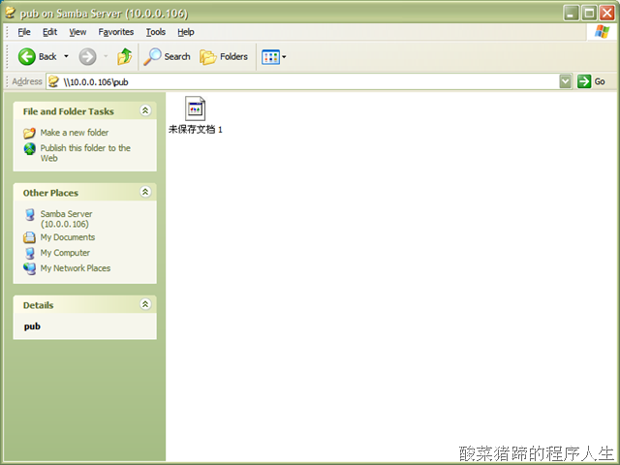
Task: Click the Samba Server computer icon
Action: 30,215
